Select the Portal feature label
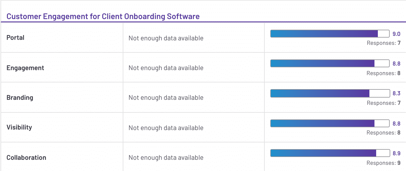 [15, 38]
